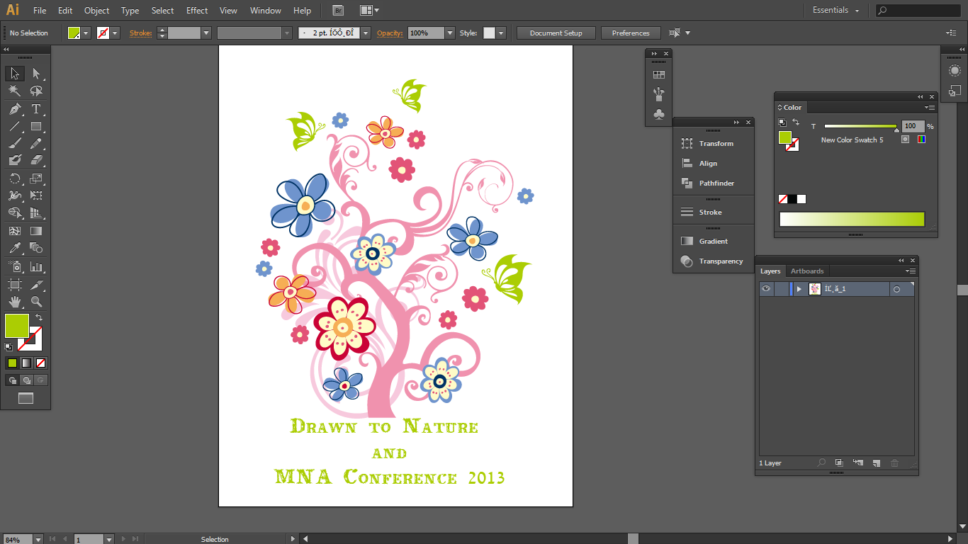
Task: Open the Essentials workspace dropdown
Action: coord(835,11)
